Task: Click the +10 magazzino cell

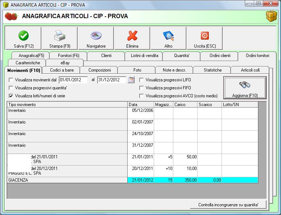Action: tap(164, 171)
